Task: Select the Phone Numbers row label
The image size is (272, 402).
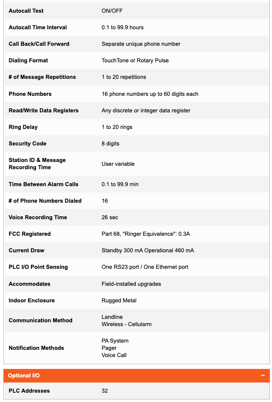Action: [x=30, y=94]
